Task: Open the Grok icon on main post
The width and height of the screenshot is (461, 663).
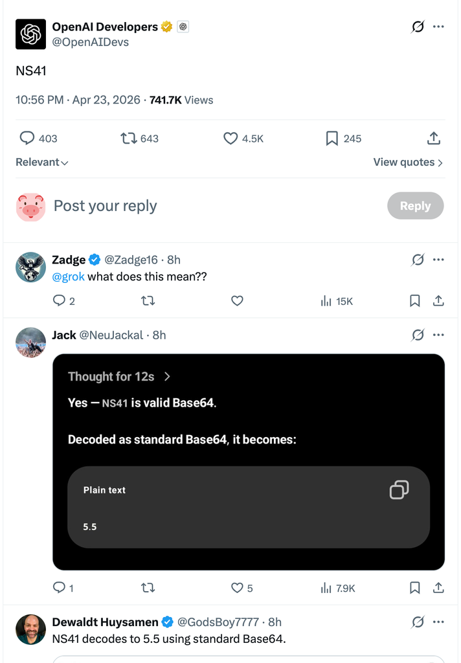Action: [418, 27]
